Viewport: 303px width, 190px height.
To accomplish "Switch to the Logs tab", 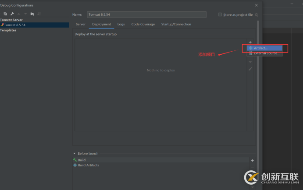I will [x=121, y=25].
